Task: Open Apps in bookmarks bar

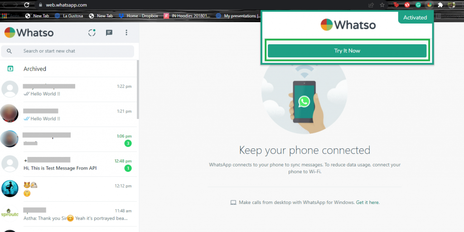Action: [x=11, y=16]
